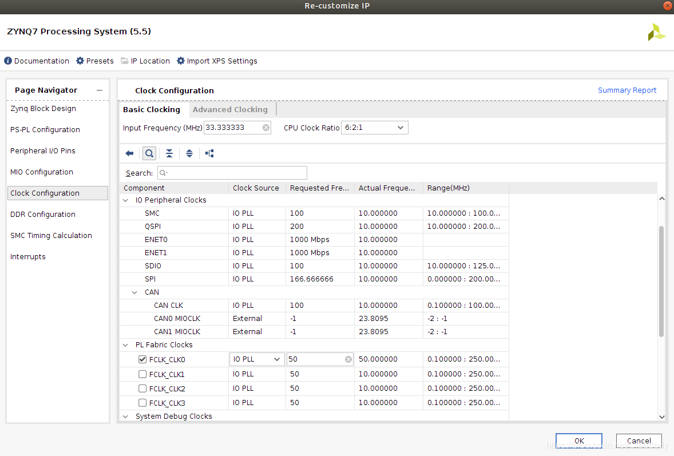Go to SMC Timing Calculation page
This screenshot has height=456, width=674.
click(51, 236)
